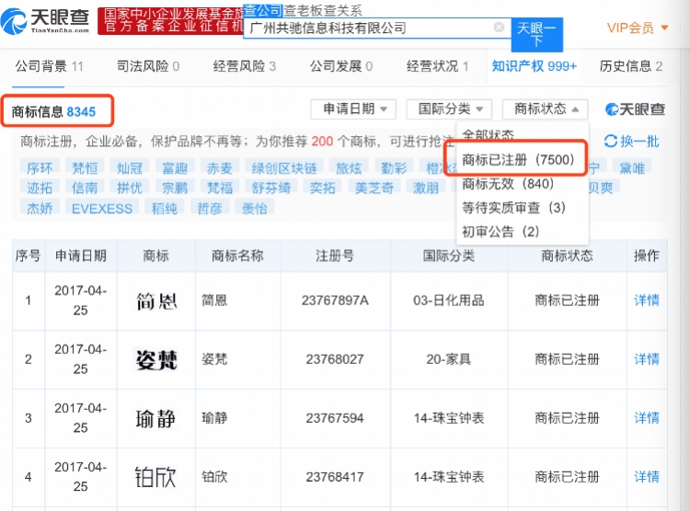Viewport: 690px width, 511px height.
Task: Click the 铂欣 trademark image
Action: [x=155, y=477]
